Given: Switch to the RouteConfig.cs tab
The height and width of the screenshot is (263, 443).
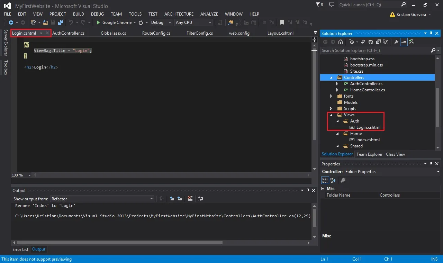Looking at the screenshot, I should point(156,33).
